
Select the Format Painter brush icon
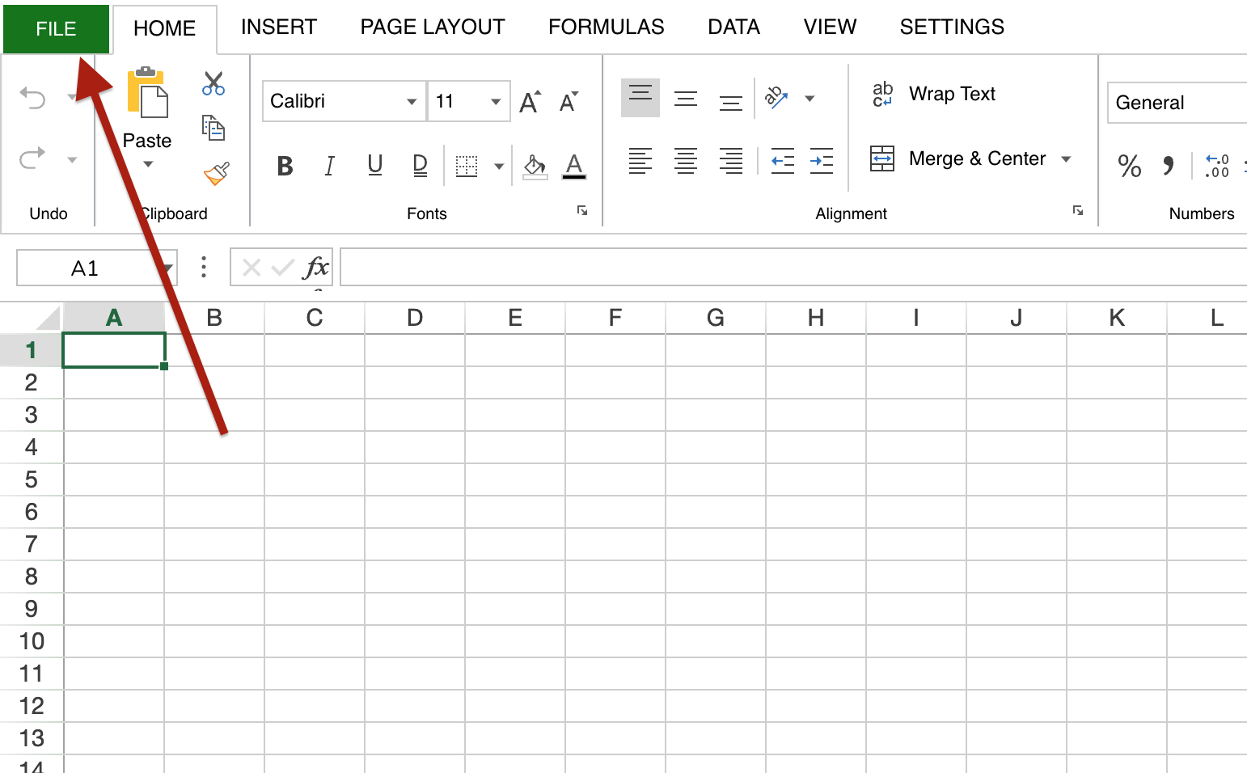216,173
